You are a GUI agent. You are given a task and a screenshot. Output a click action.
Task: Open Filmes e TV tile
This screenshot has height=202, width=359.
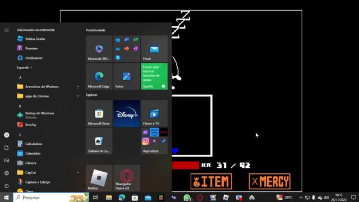click(154, 113)
